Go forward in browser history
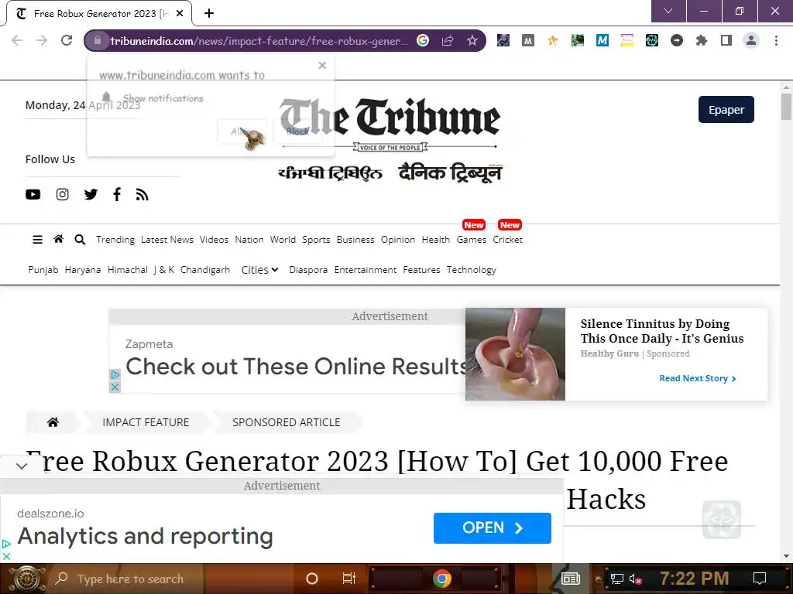Screen dimensions: 793x594 click(x=42, y=40)
